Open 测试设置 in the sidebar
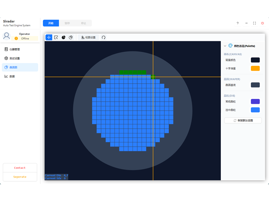This screenshot has width=269, height=201. (20, 58)
